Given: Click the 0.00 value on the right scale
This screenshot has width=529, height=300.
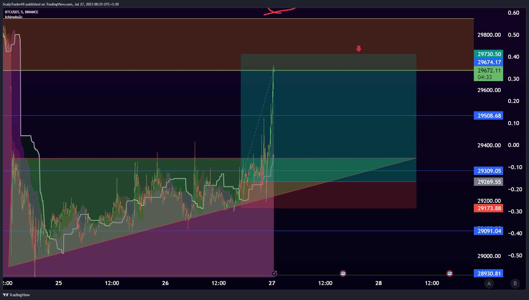Looking at the screenshot, I should coord(513,145).
